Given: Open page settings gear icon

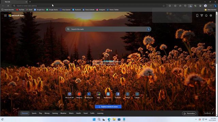Looking at the screenshot, I should tap(211, 16).
